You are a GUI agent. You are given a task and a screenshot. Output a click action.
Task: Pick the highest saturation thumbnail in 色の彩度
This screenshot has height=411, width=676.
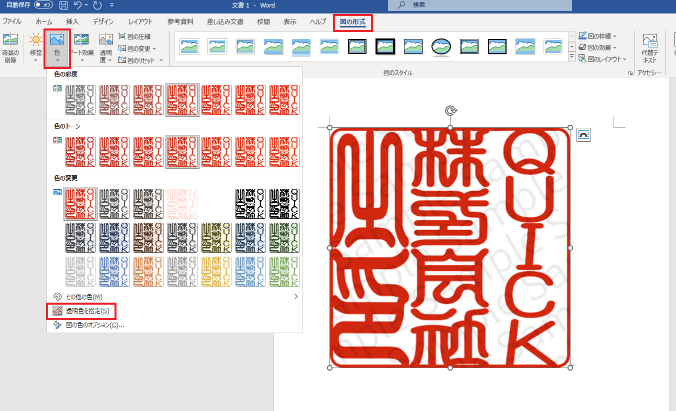(x=284, y=100)
